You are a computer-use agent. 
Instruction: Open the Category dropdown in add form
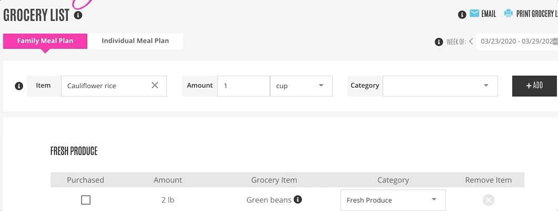pos(440,86)
